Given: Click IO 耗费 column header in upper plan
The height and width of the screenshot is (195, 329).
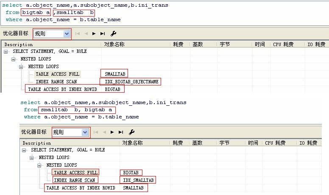Looking at the screenshot, I should (317, 44).
